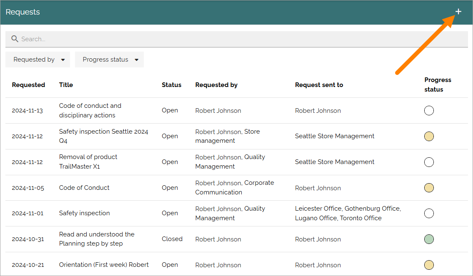Click the Status column header
Viewport: 473px width, 276px height.
click(x=171, y=85)
